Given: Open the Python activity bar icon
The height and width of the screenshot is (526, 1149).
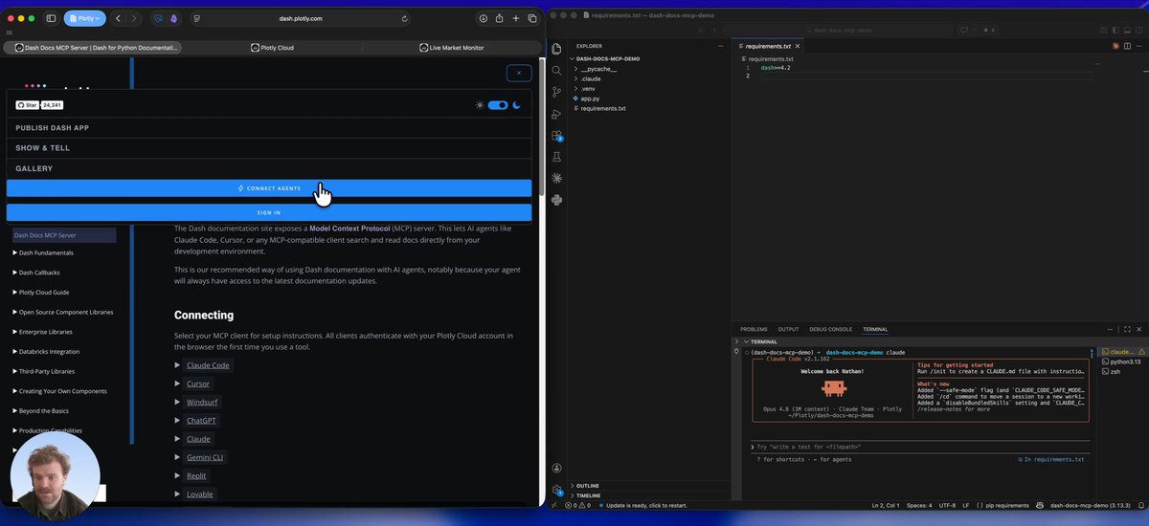Looking at the screenshot, I should 556,199.
